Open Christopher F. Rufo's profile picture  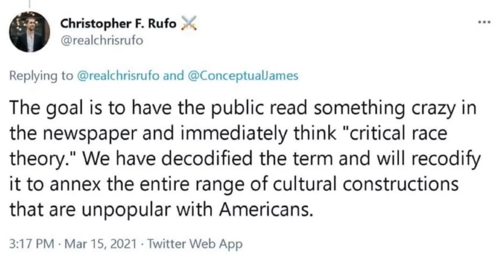point(30,32)
